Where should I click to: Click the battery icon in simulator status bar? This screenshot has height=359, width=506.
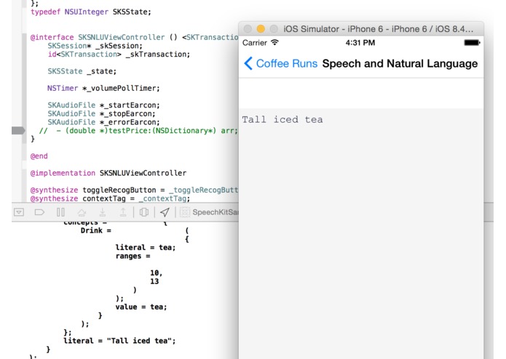pos(472,42)
